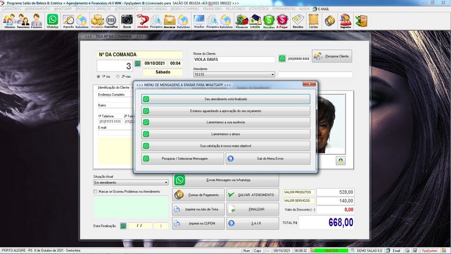The image size is (451, 254).
Task: Open the Recibo toolbar icon
Action: pos(298,21)
